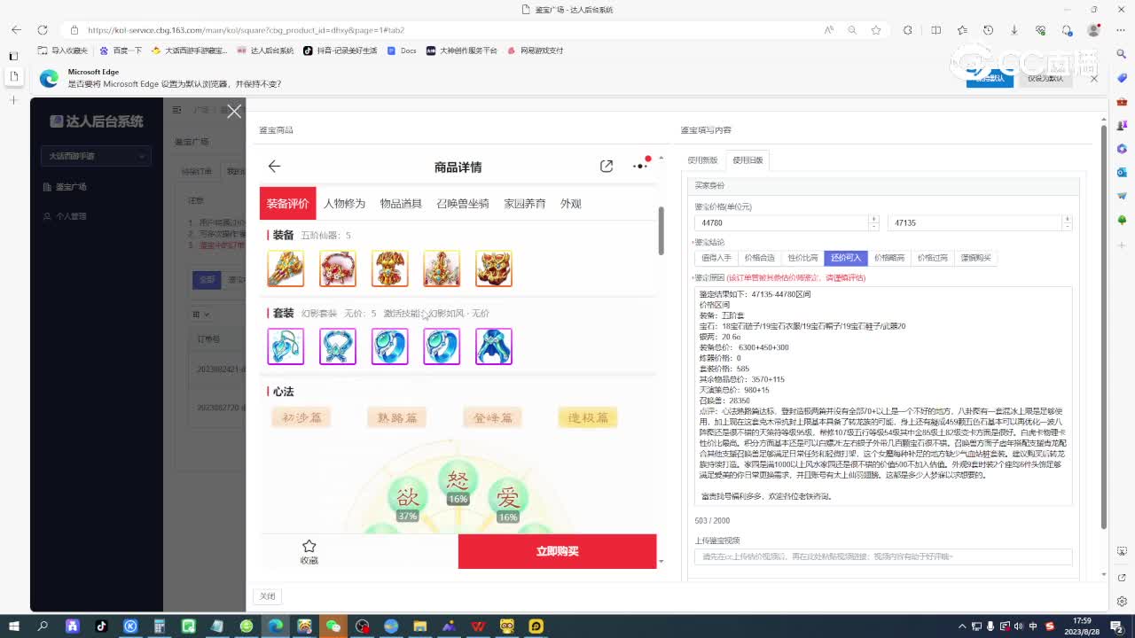1135x638 pixels.
Task: Open the Windows Start menu
Action: point(14,626)
